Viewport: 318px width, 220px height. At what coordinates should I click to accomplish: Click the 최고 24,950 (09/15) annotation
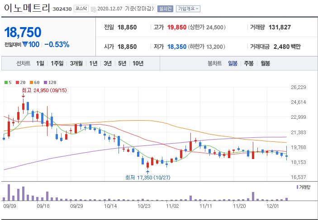coord(44,90)
